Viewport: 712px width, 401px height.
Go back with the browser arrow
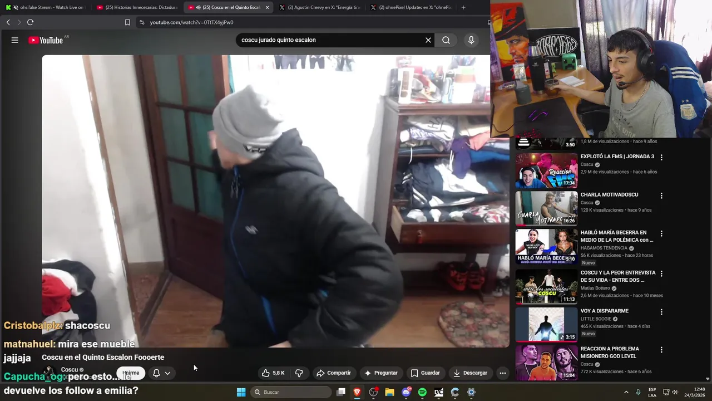point(8,22)
